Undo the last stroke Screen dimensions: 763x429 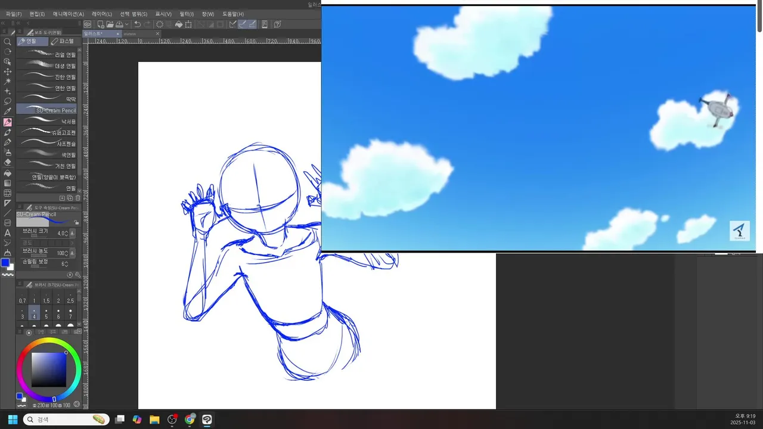point(138,24)
